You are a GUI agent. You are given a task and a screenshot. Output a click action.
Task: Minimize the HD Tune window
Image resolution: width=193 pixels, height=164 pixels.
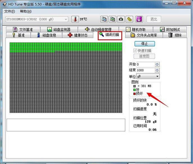tap(166, 3)
